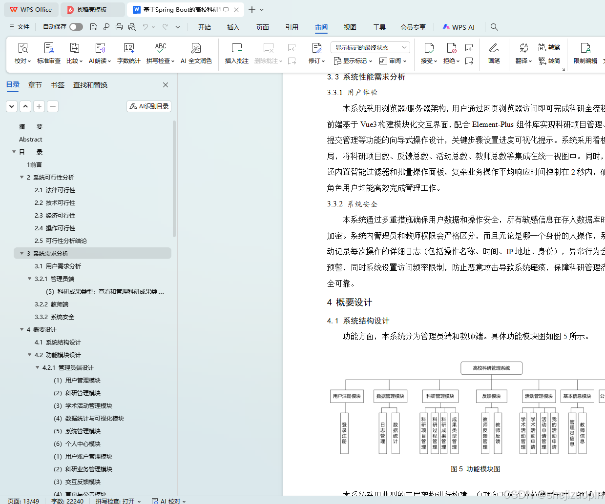Click the undo arrow icon

coord(146,27)
